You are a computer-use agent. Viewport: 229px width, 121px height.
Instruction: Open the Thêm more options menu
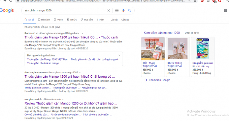100,20
